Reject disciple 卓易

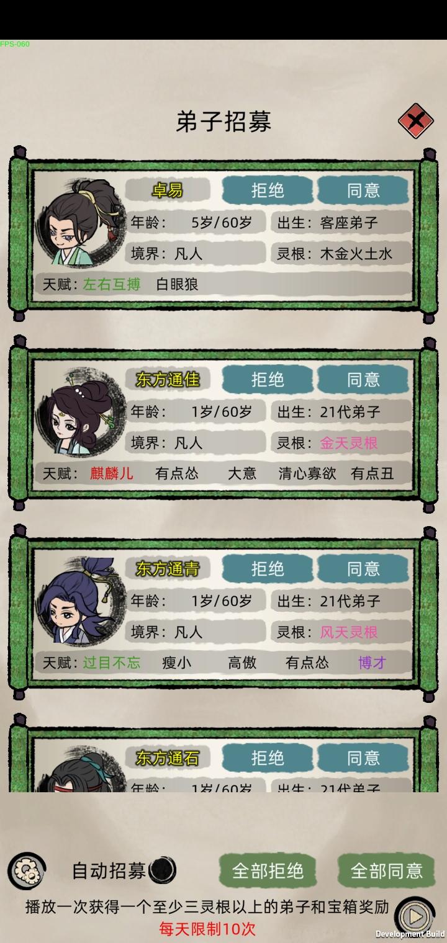tap(268, 190)
